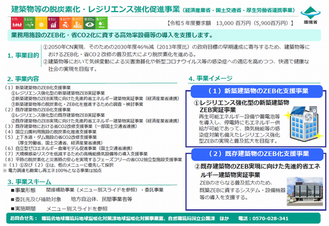Viewport: 329px width, 226px height.
Task: Select heading 3. 事業スキーム
Action: click(29, 182)
